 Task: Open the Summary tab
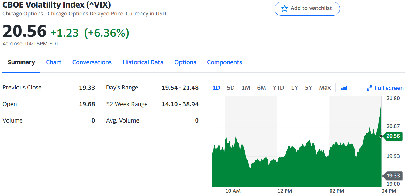(x=21, y=62)
